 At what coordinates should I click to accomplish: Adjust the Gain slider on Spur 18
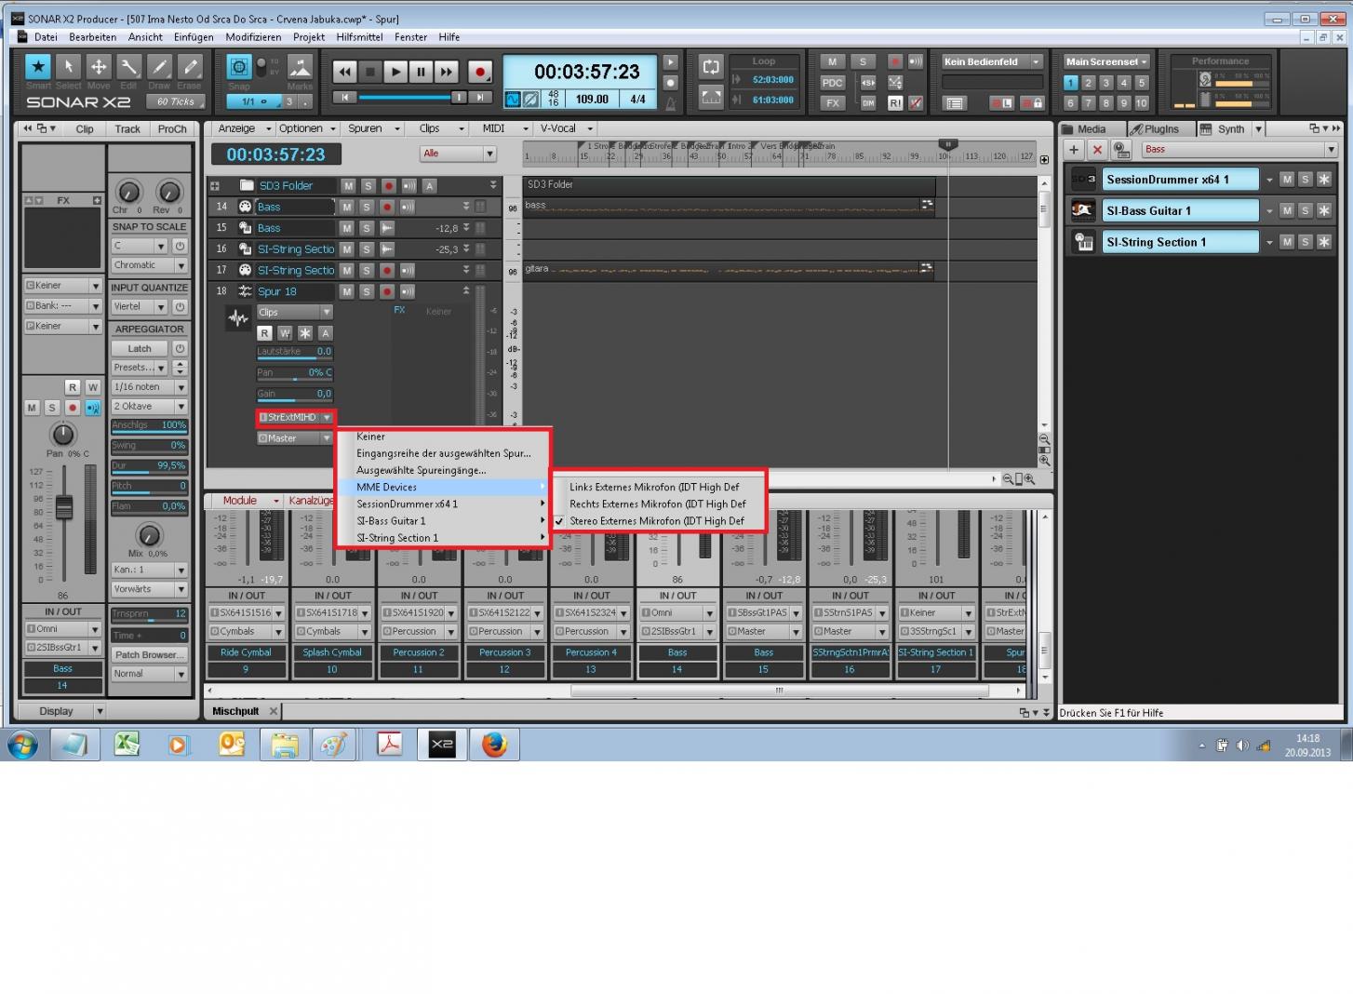click(294, 394)
